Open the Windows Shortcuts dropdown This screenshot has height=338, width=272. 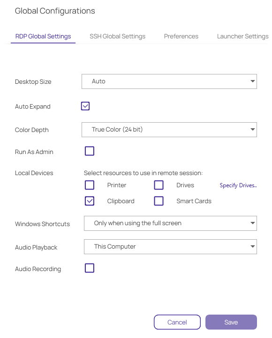click(x=170, y=223)
